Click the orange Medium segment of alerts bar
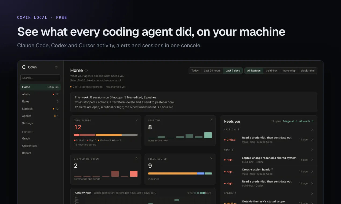Image resolution: width=341 pixels, height=204 pixels. 108,135
